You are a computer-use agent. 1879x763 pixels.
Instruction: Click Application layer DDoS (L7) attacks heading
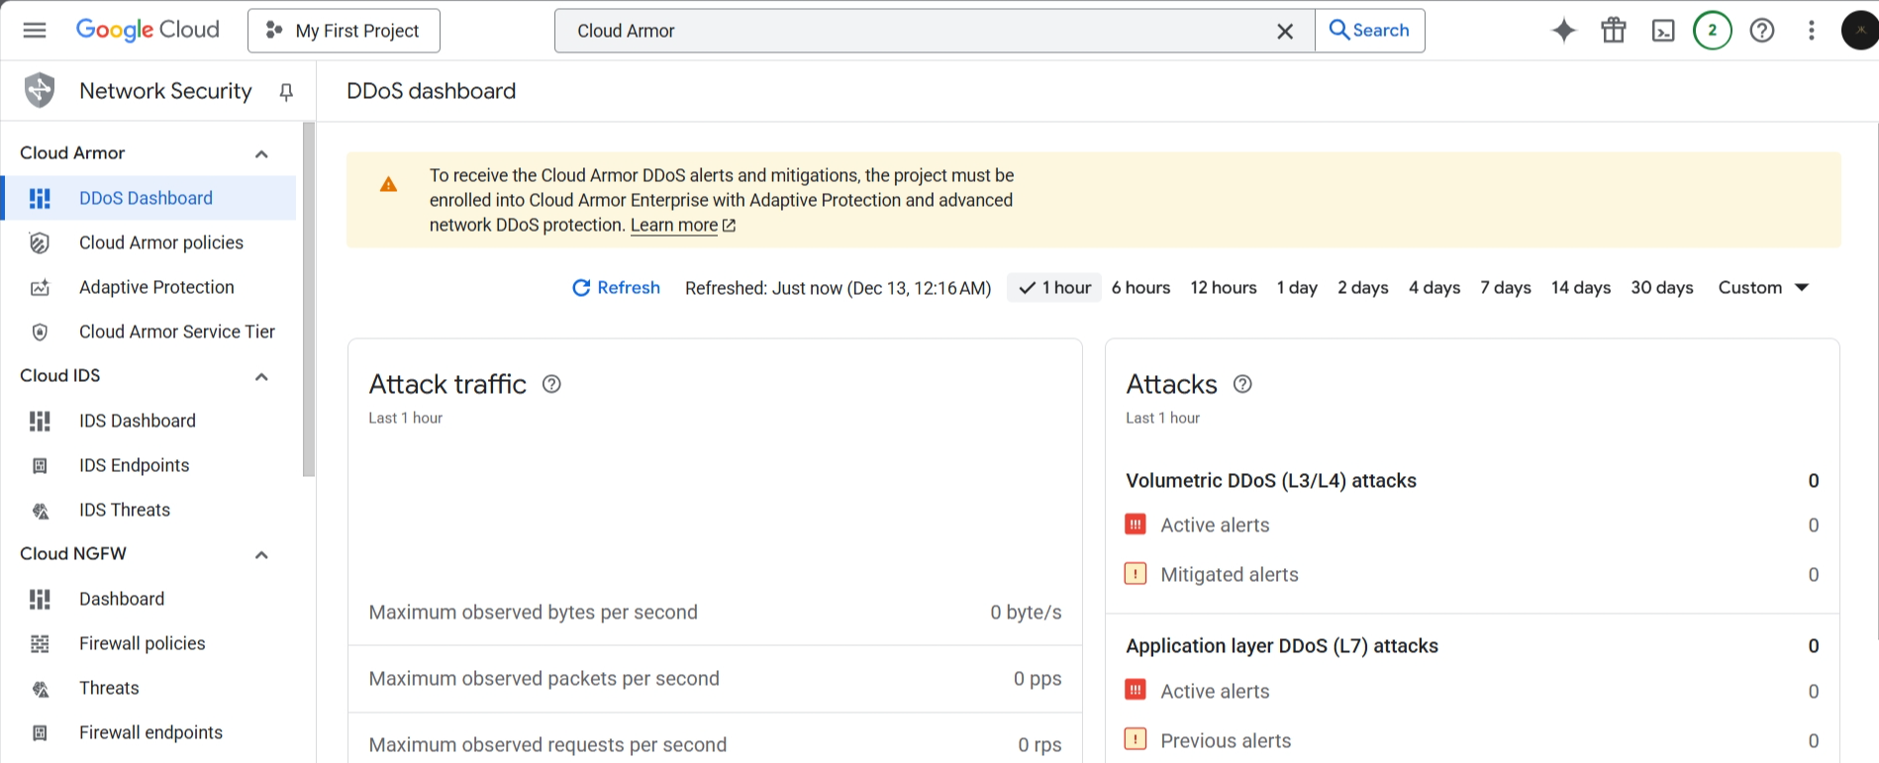pos(1282,645)
